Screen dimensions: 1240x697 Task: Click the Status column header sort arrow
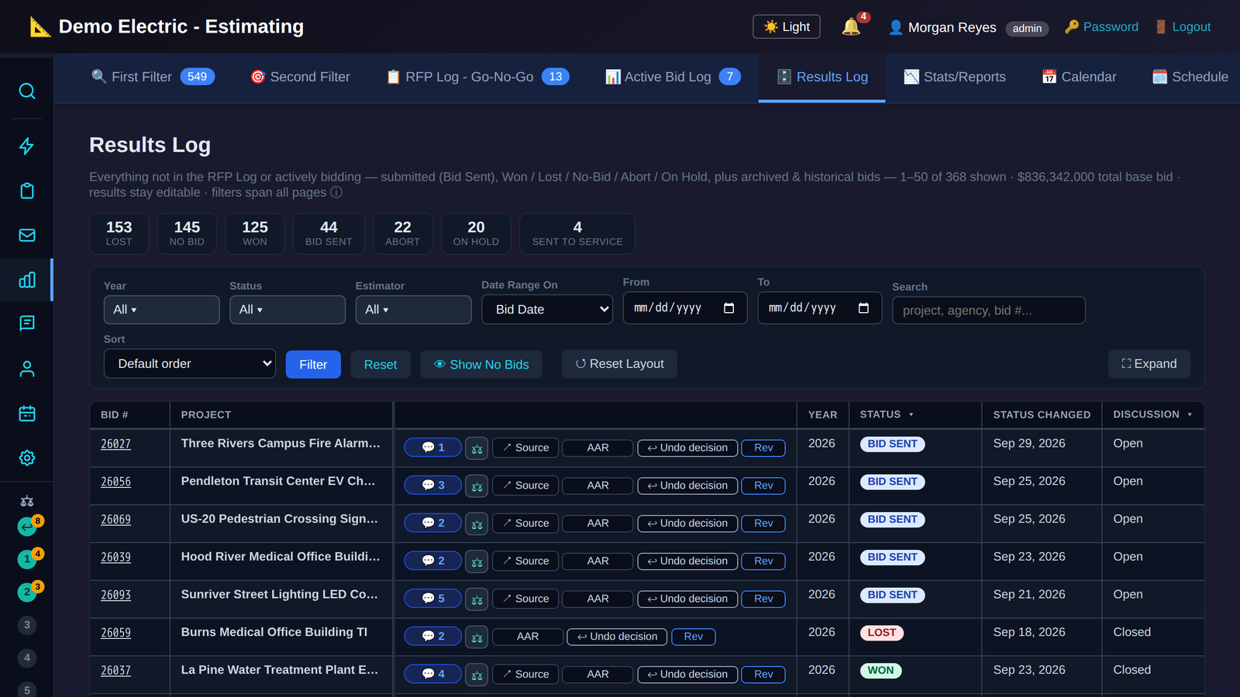pos(911,415)
